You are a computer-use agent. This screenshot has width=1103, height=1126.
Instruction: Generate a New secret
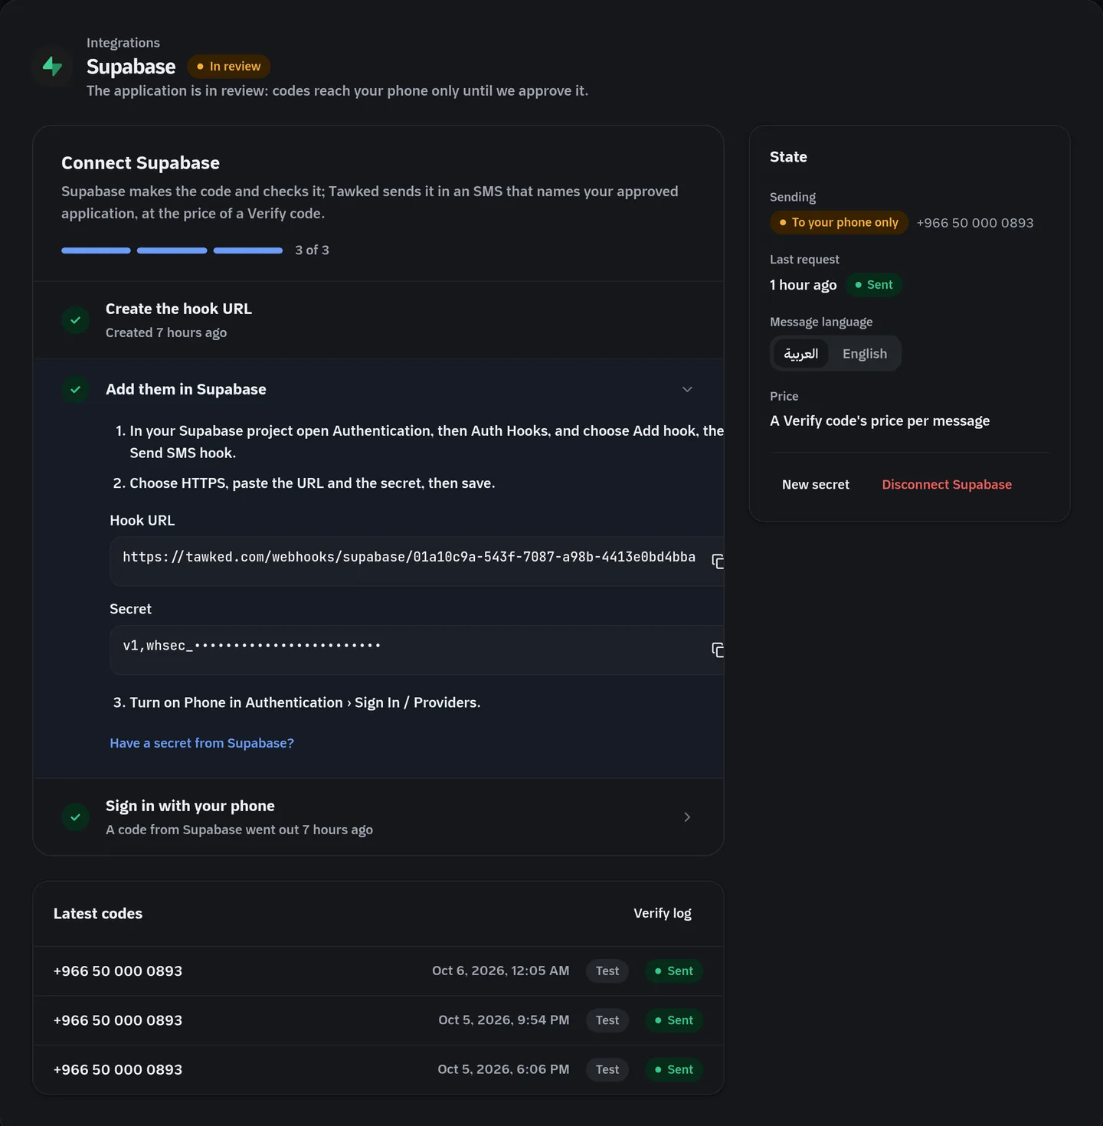pos(816,485)
